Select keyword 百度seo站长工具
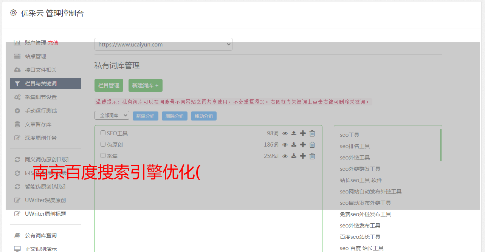485x252 pixels. (360, 237)
